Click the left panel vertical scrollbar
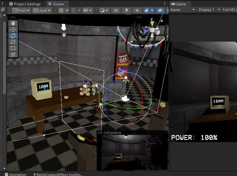Screen dimensions: 237x176 click(x=4, y=58)
